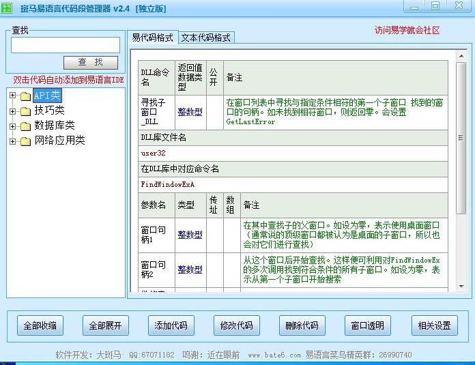Open the 相关设置 button

[x=435, y=325]
